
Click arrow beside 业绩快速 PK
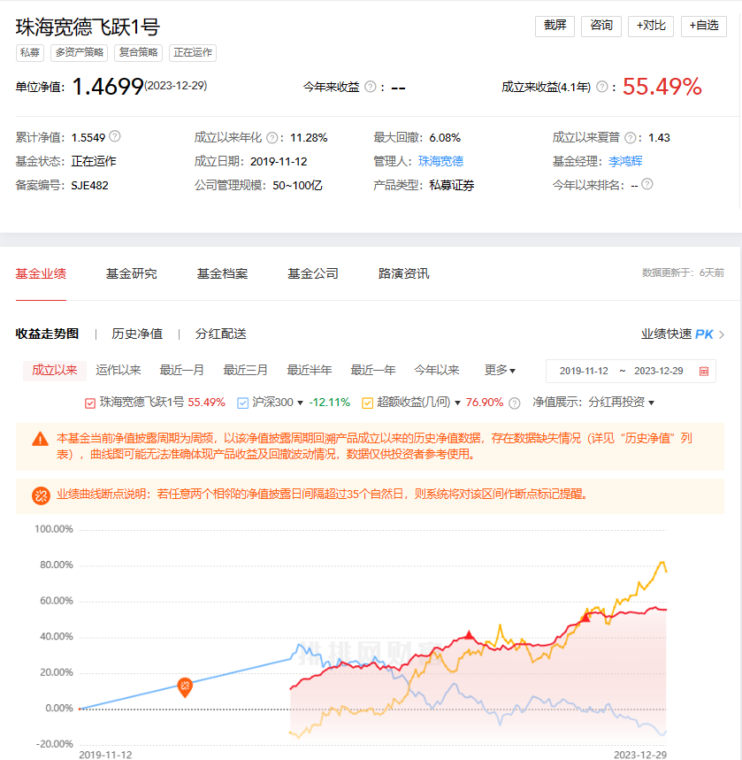pos(722,334)
